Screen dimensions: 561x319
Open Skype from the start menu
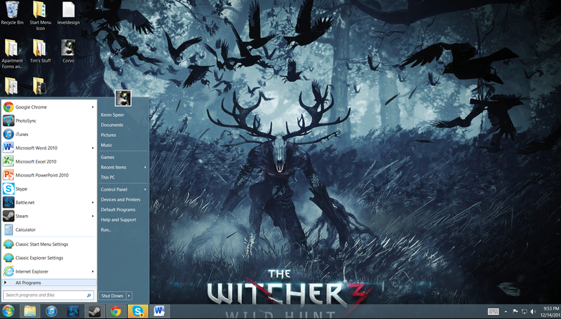49,189
